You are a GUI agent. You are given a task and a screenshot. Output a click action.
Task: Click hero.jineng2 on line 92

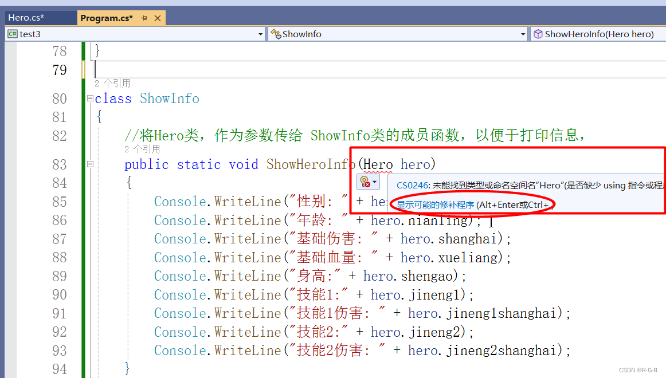coord(416,332)
